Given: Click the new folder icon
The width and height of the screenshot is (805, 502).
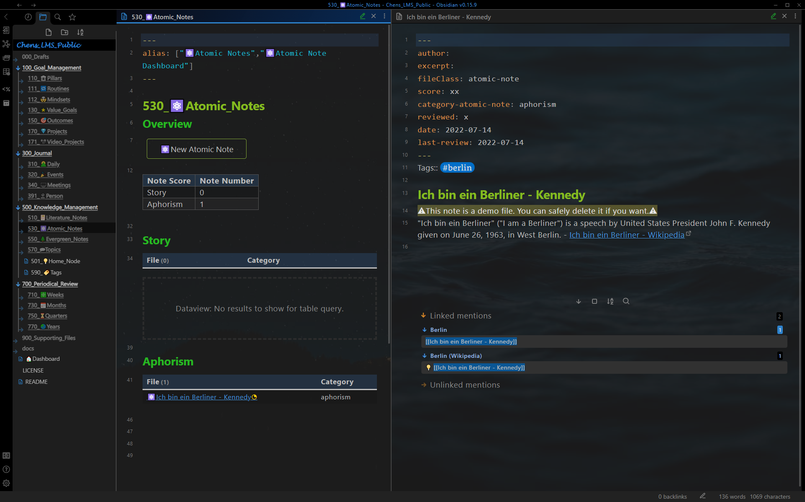Looking at the screenshot, I should [65, 32].
